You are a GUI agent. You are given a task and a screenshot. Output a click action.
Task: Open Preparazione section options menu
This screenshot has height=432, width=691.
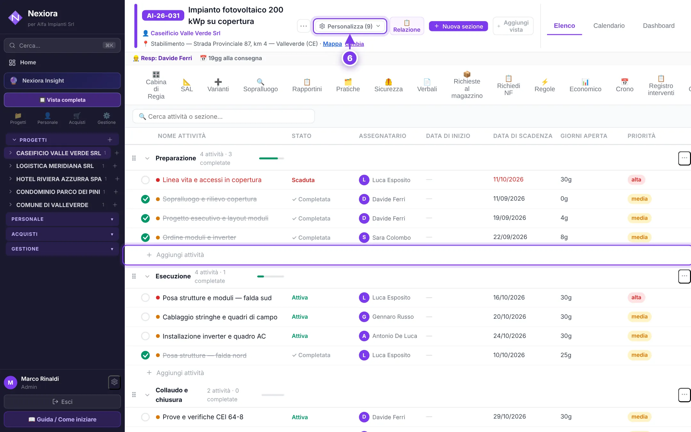tap(684, 158)
